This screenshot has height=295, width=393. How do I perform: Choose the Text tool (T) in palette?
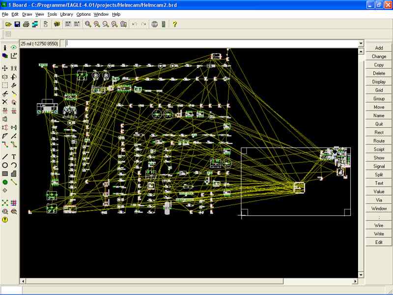click(14, 157)
